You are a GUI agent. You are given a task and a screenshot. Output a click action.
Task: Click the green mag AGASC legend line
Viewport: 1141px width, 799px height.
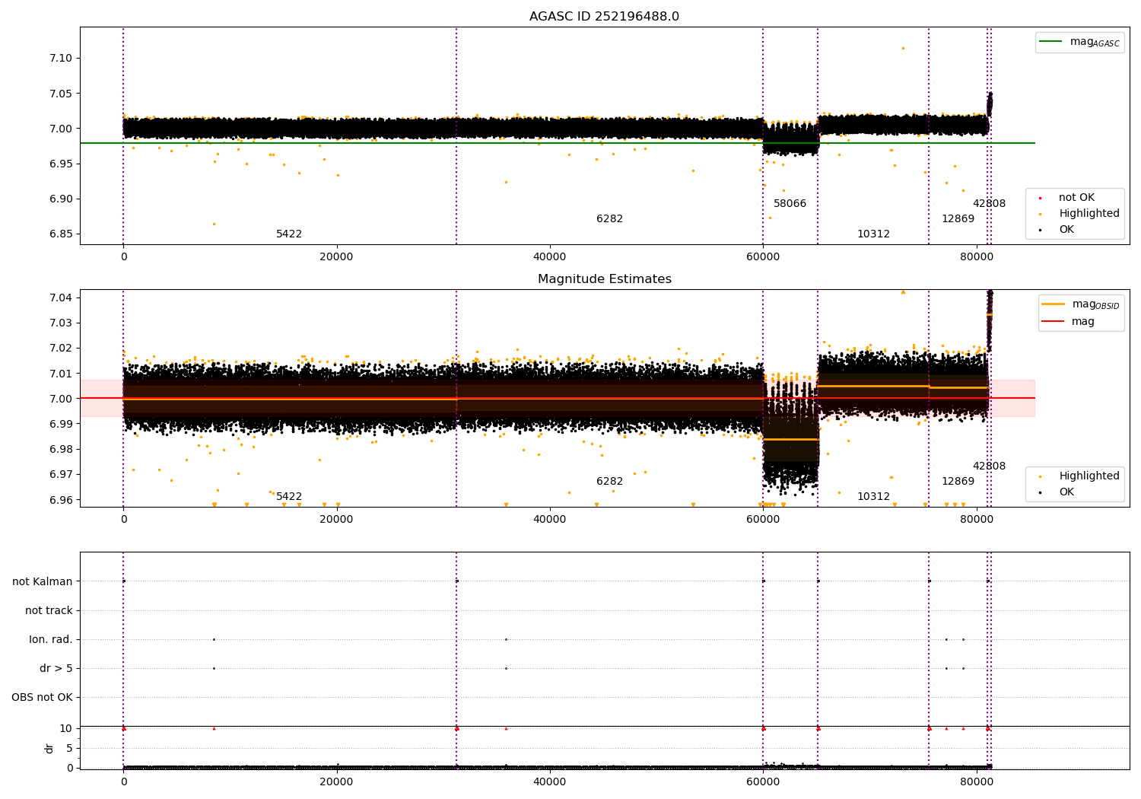click(x=1050, y=41)
